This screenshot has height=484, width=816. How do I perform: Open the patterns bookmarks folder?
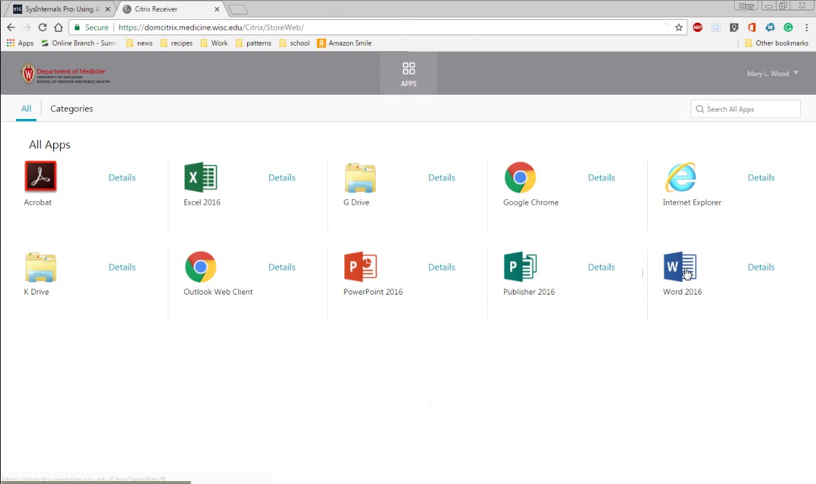253,43
